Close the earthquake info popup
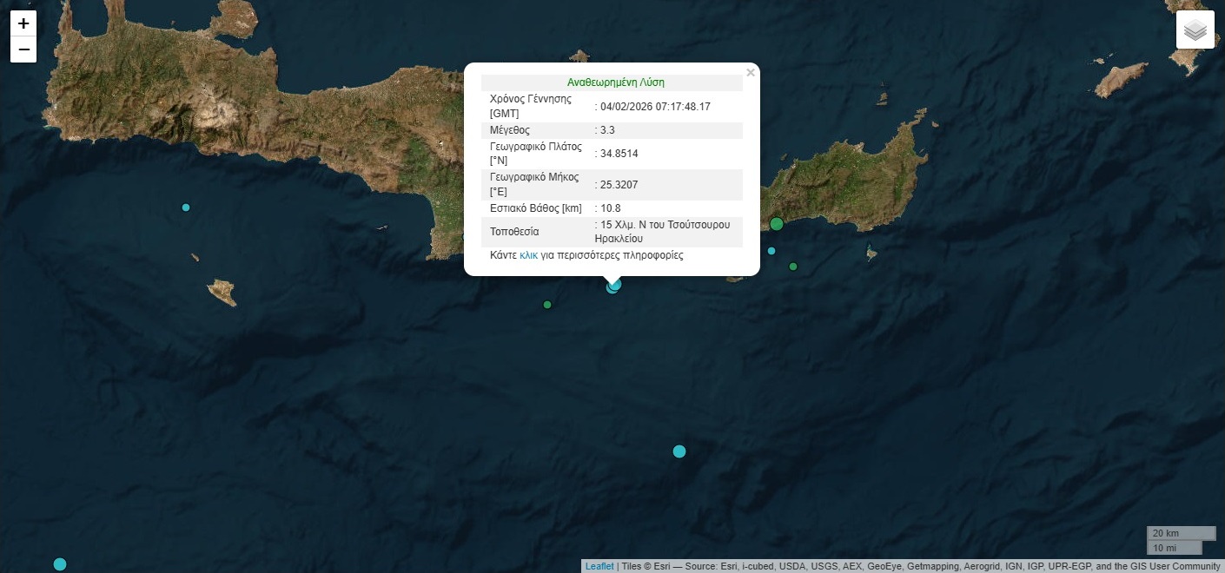 751,73
